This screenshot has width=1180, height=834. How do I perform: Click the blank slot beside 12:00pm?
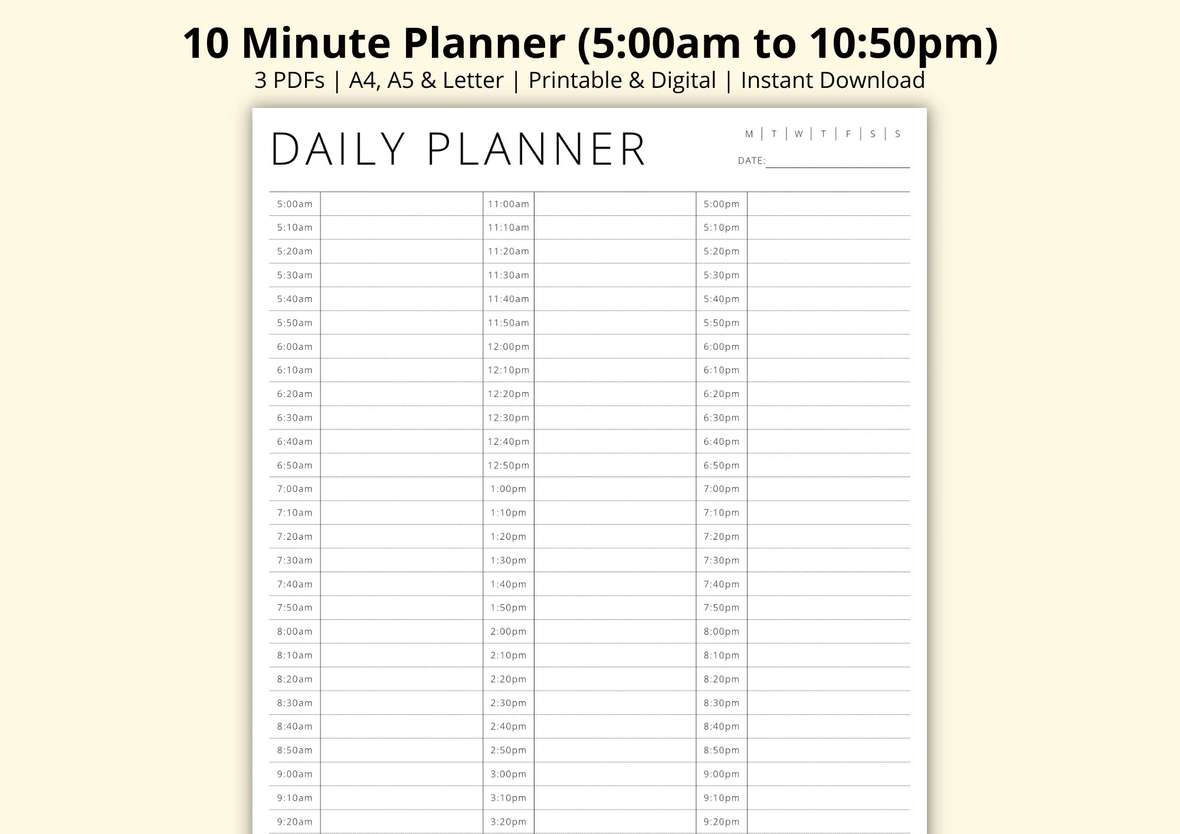click(x=615, y=347)
